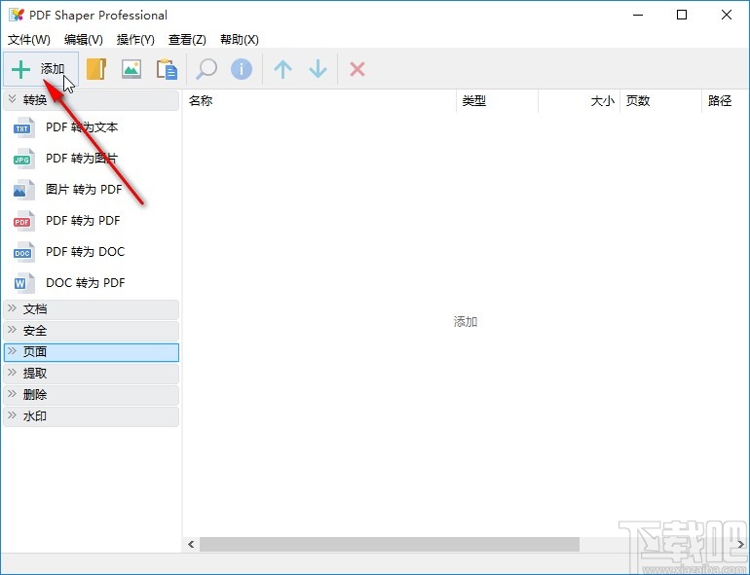Image resolution: width=750 pixels, height=575 pixels.
Task: Open the 操作(Y) menu
Action: pyautogui.click(x=135, y=40)
